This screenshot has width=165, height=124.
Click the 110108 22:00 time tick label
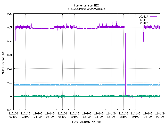pyautogui.click(x=148, y=115)
